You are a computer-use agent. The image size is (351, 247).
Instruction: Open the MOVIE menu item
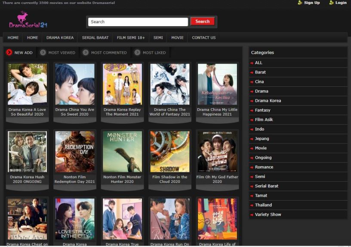(177, 37)
